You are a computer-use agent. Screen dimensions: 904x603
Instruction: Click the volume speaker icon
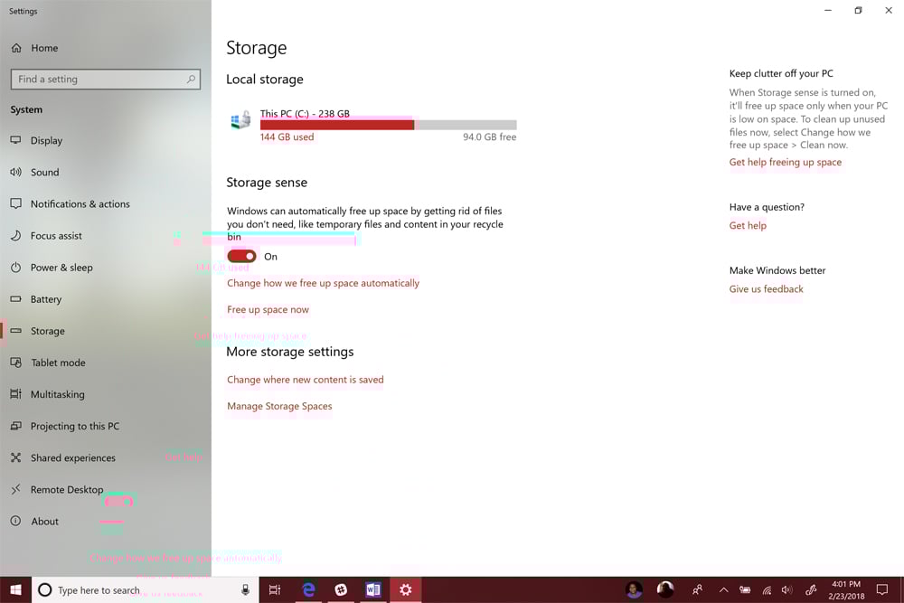[x=787, y=589]
